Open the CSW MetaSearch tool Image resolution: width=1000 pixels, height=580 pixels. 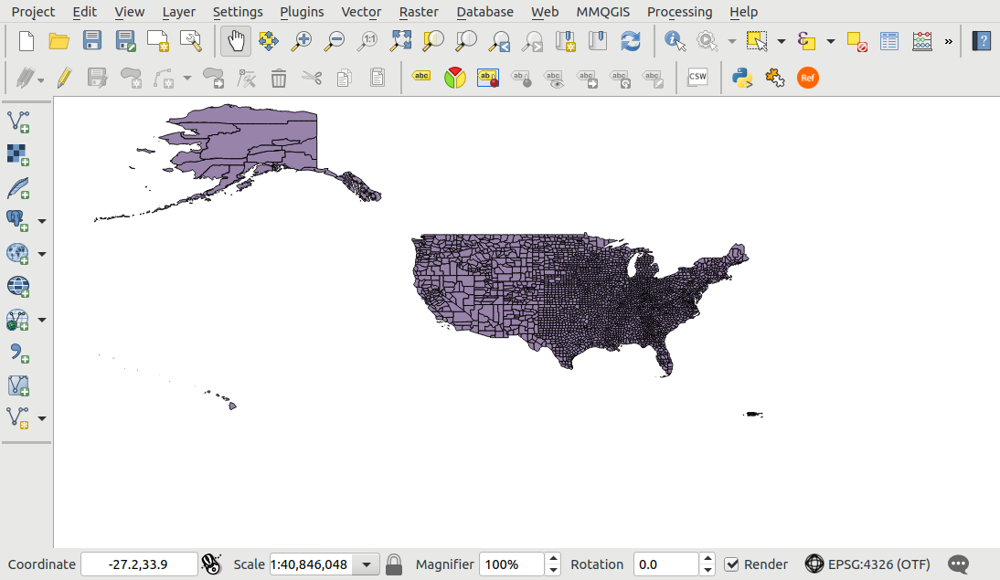pyautogui.click(x=697, y=77)
